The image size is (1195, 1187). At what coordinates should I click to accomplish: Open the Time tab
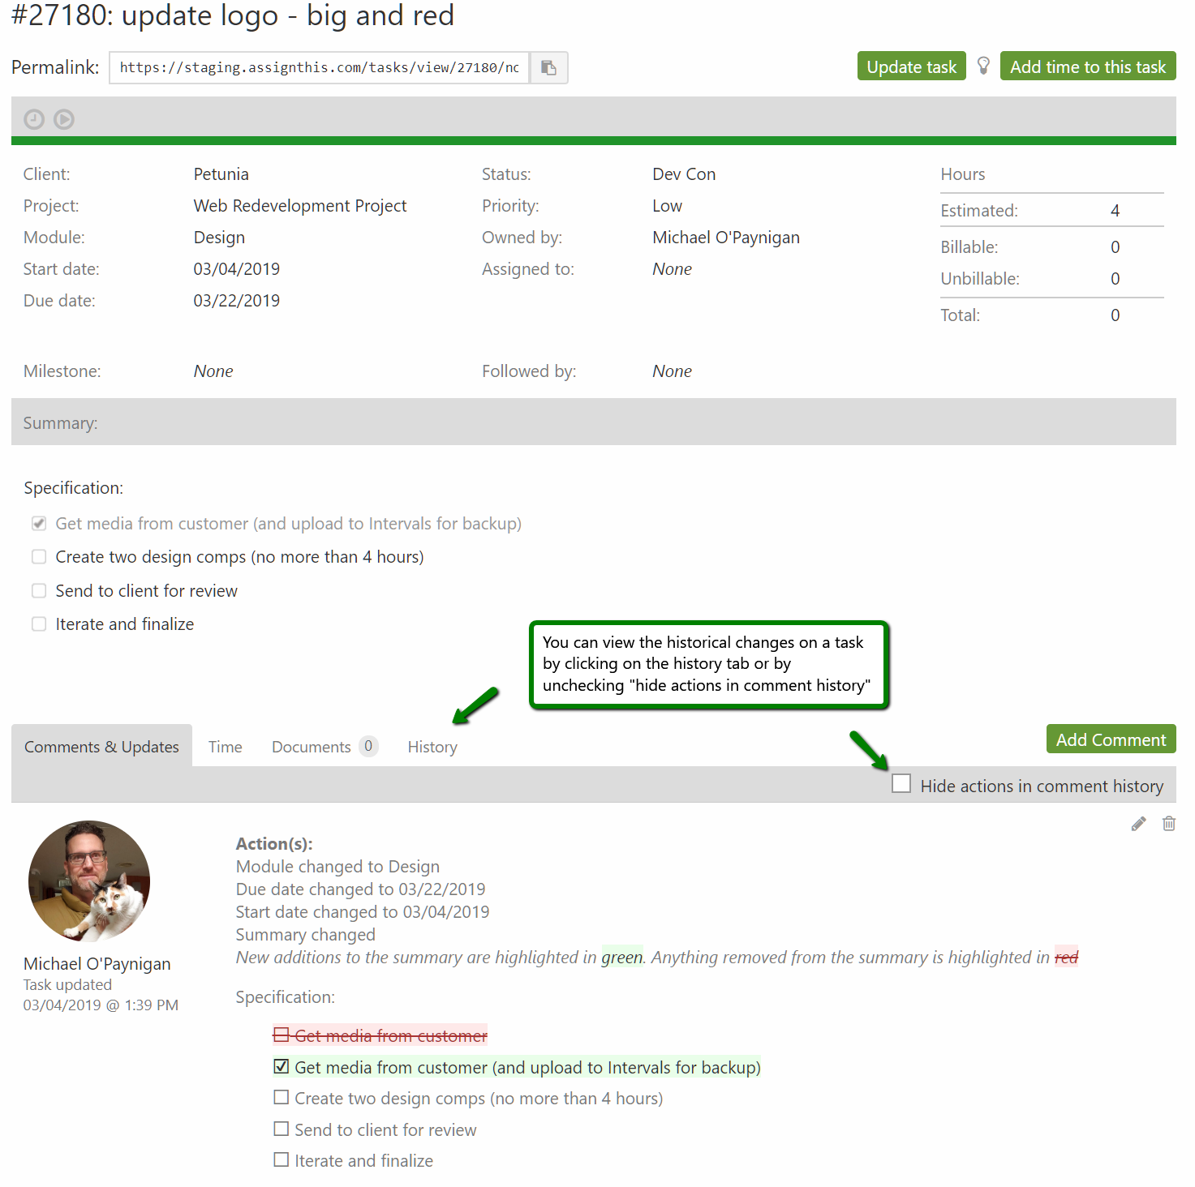pos(225,747)
